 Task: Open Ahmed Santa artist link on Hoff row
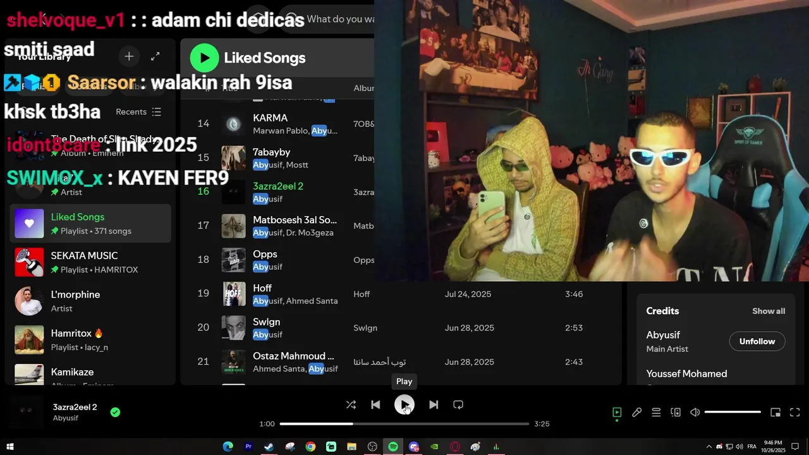[312, 301]
